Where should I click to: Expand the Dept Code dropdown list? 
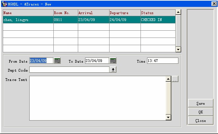[x=113, y=70]
